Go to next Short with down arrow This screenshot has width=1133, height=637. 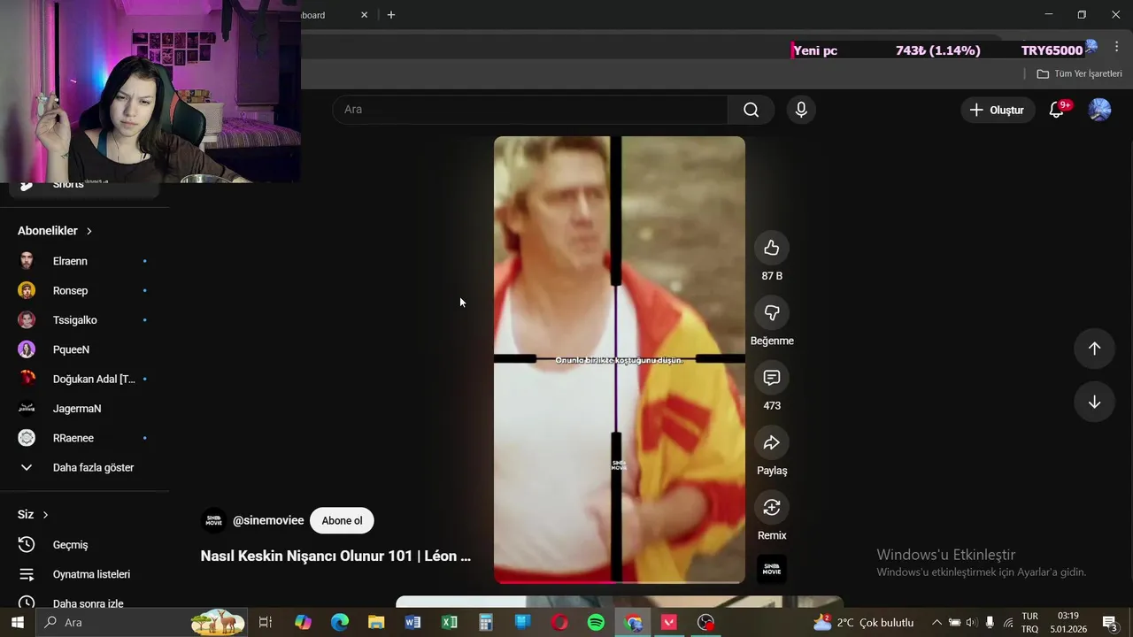point(1094,402)
